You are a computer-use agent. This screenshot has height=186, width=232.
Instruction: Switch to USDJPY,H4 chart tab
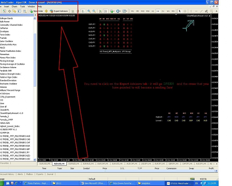(146, 163)
